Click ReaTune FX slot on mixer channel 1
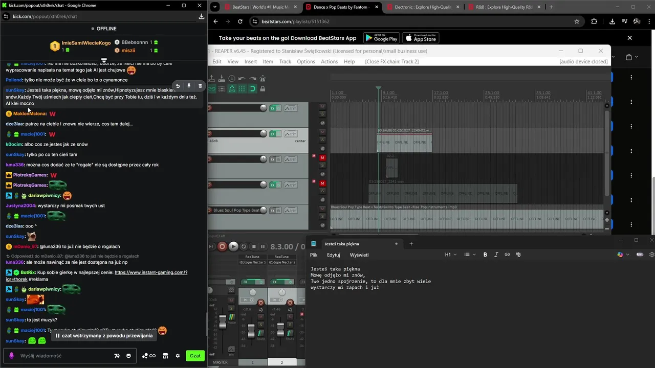655x368 pixels. 252,257
